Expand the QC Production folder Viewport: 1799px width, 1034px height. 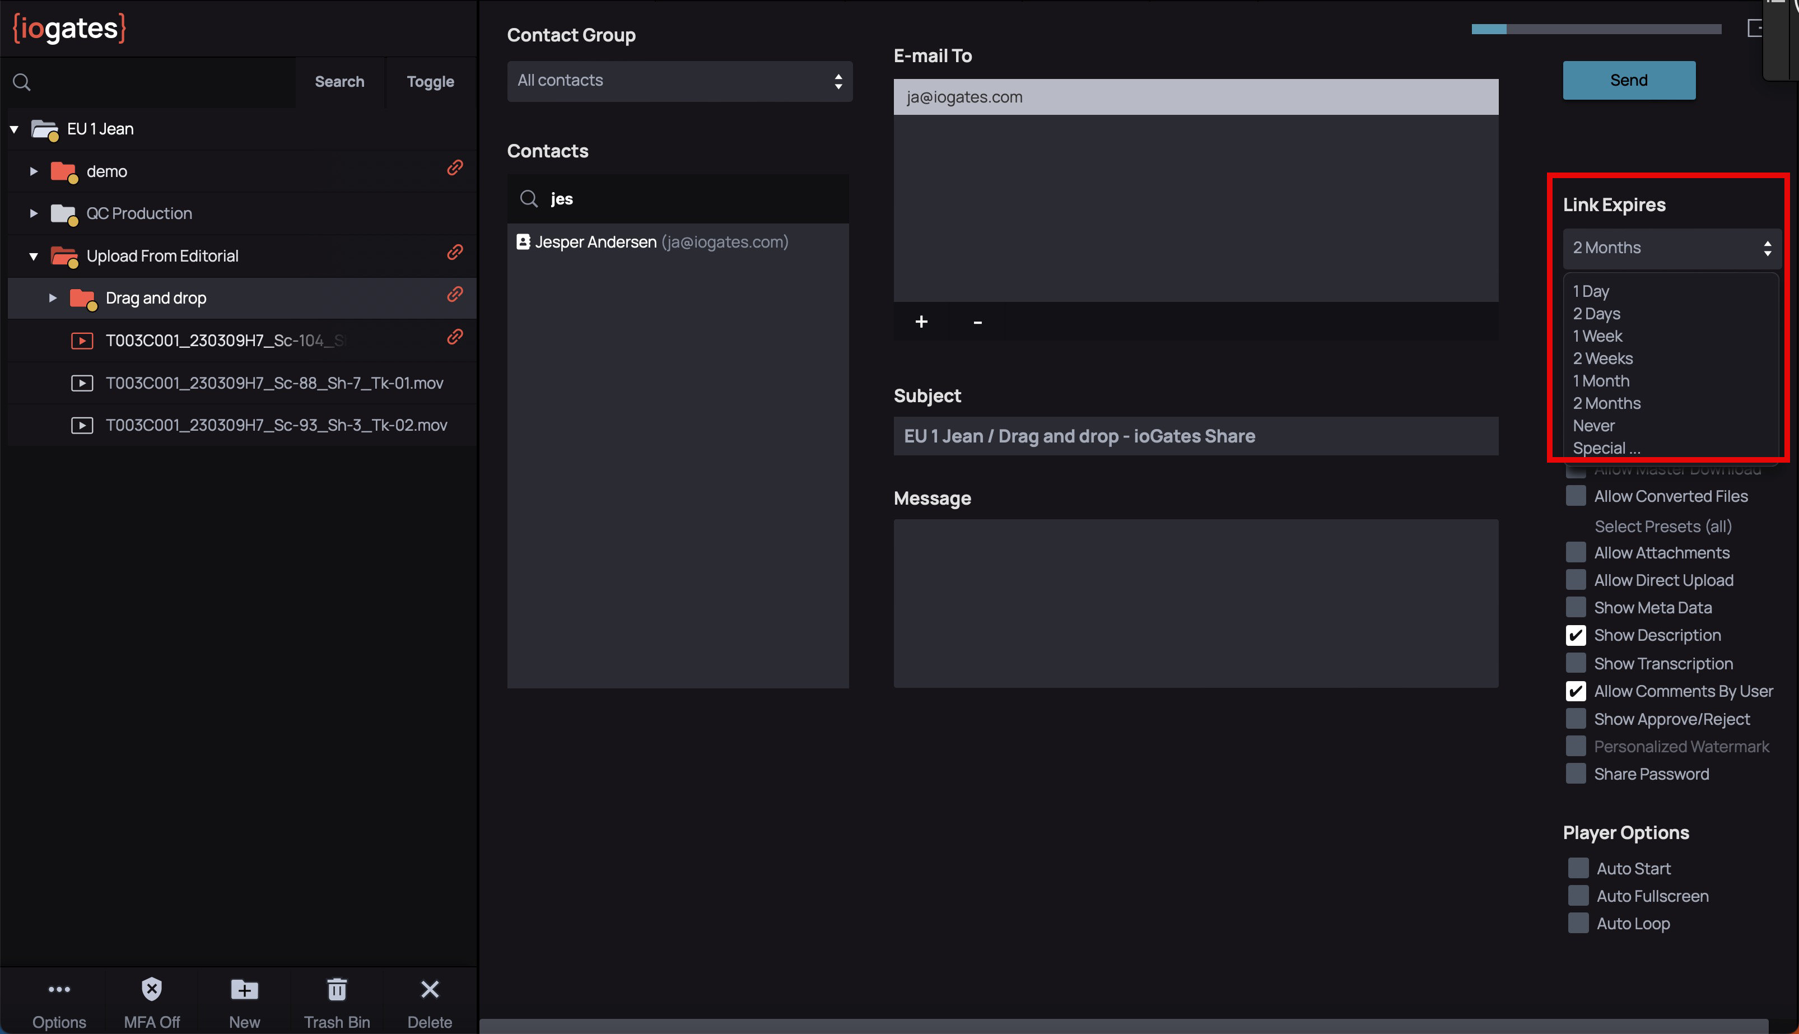pyautogui.click(x=34, y=213)
